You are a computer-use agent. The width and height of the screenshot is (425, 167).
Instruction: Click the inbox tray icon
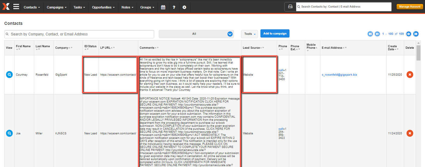pos(290,7)
